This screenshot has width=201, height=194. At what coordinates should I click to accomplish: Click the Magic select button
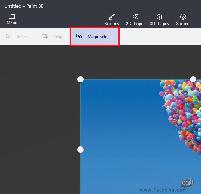coord(95,37)
